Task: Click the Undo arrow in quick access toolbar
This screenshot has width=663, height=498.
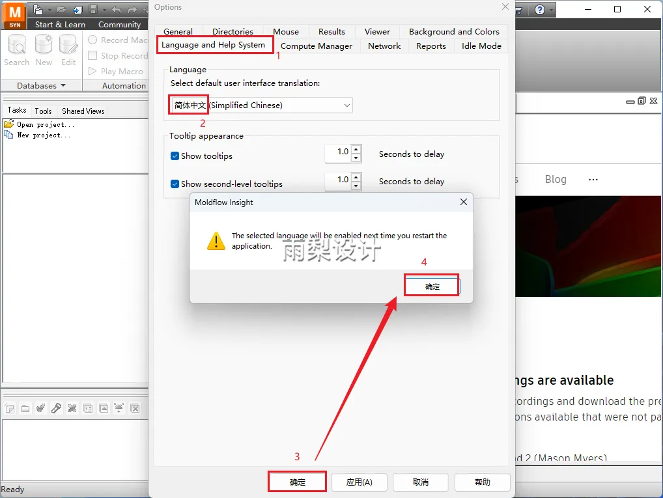Action: 117,9
